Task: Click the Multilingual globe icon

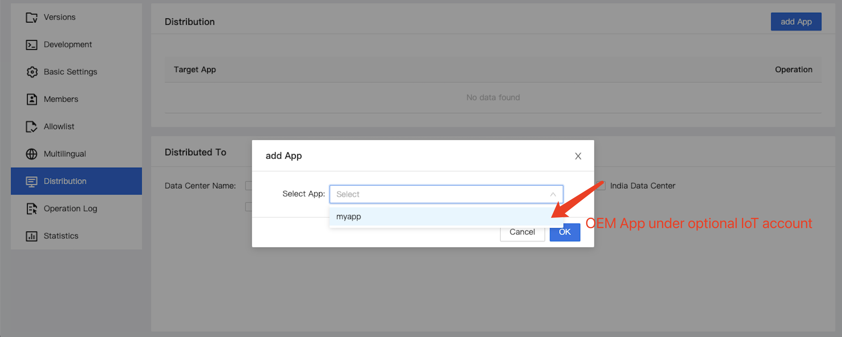Action: pos(32,154)
